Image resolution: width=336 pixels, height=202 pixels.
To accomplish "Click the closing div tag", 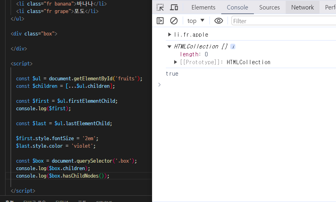I will click(19, 49).
